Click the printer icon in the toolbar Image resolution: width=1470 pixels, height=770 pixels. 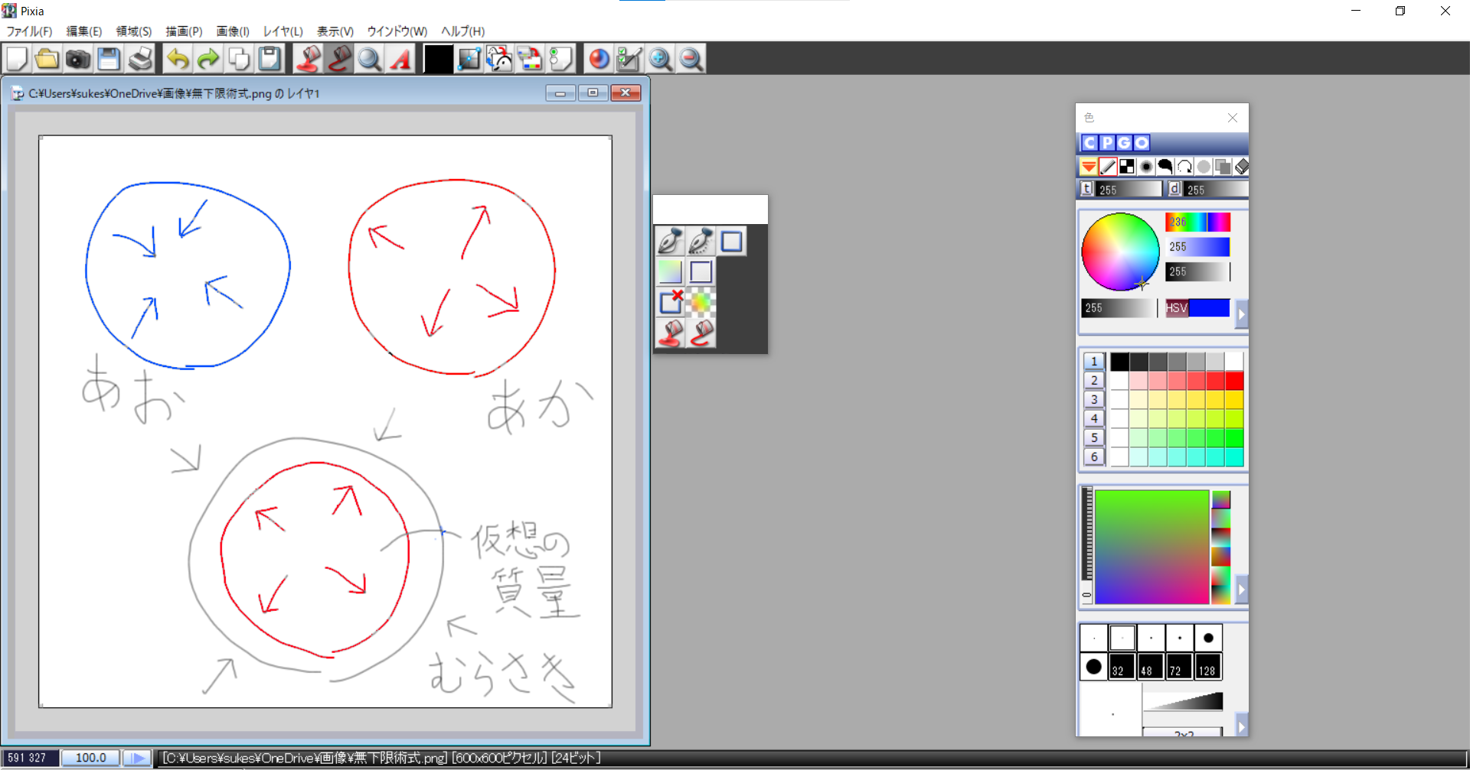(x=141, y=59)
